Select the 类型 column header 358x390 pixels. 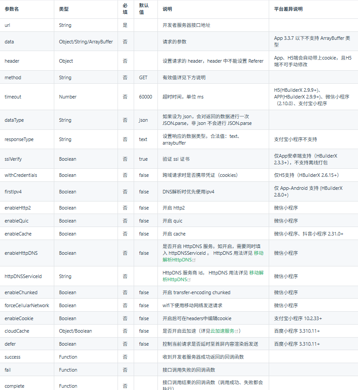coord(64,9)
